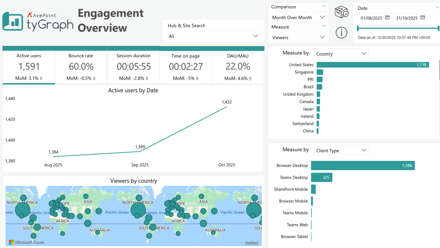
Task: Open the Month Over Month dropdown
Action: pyautogui.click(x=298, y=17)
